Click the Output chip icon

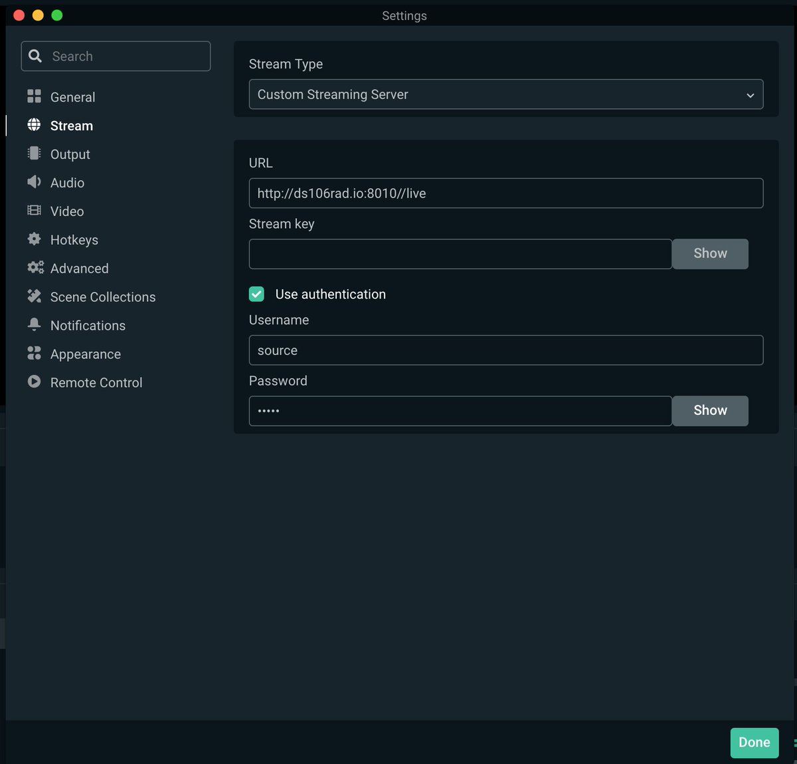pyautogui.click(x=34, y=154)
